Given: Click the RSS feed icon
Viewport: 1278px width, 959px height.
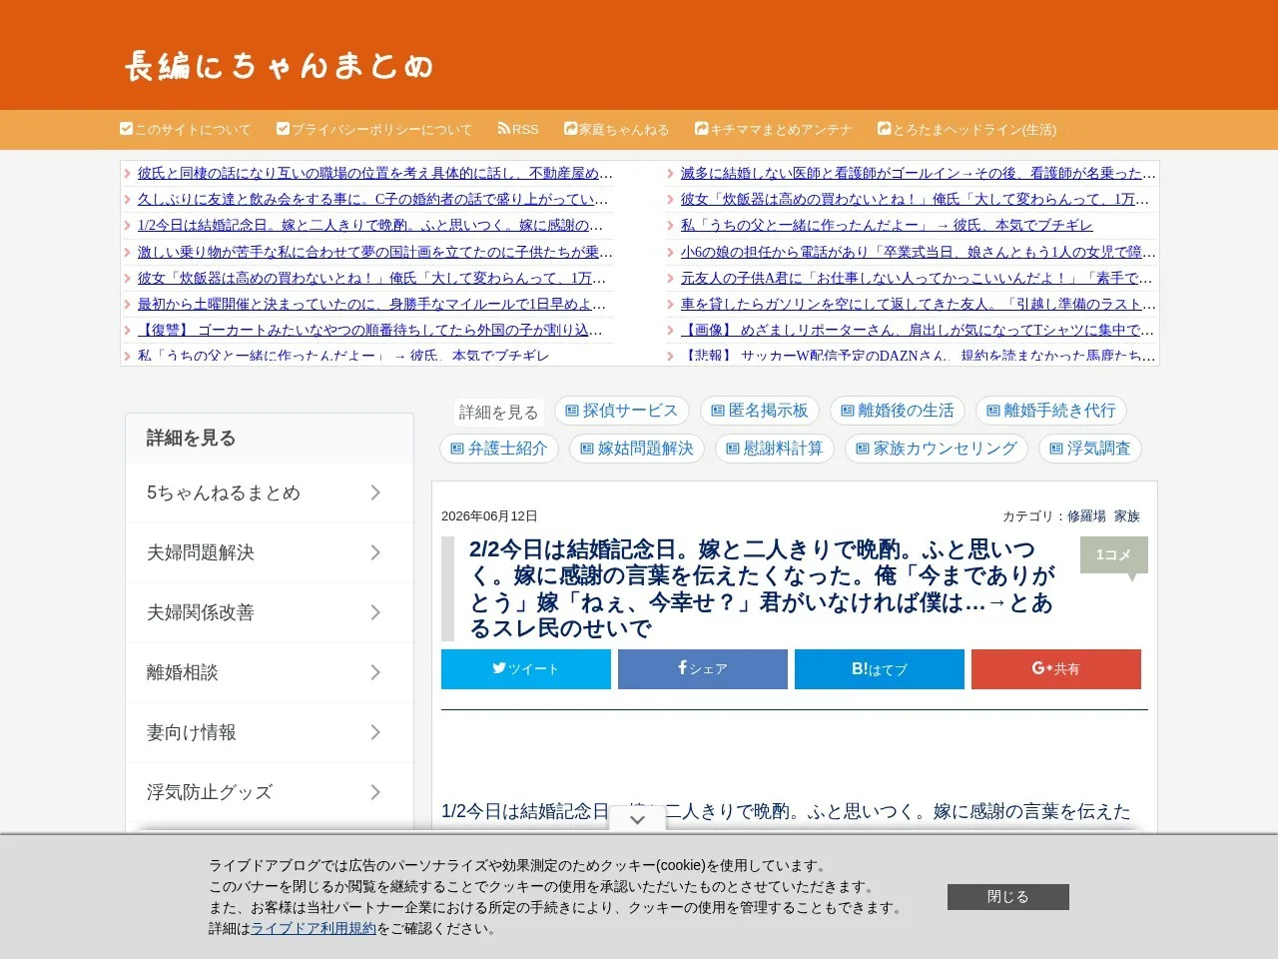Looking at the screenshot, I should 504,129.
